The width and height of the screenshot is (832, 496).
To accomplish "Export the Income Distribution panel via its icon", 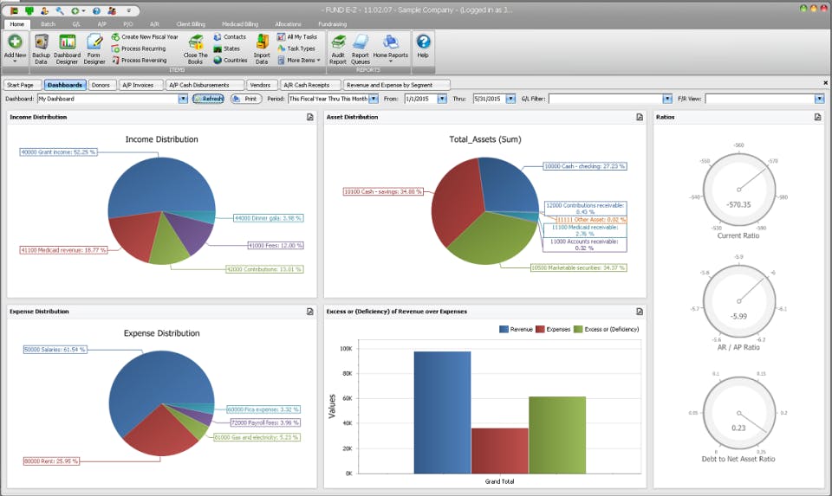I will point(310,117).
